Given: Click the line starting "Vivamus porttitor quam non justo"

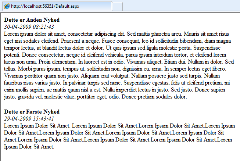Looking at the screenshot, I should 112,76.
